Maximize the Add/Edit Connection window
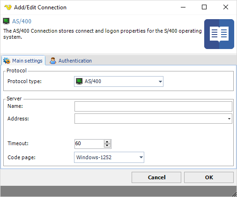The image size is (237, 197). [204, 7]
